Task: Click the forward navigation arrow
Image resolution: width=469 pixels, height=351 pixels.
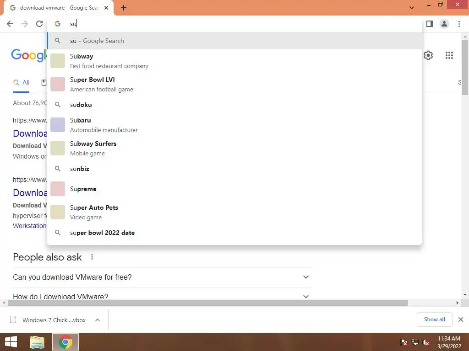Action: 25,24
